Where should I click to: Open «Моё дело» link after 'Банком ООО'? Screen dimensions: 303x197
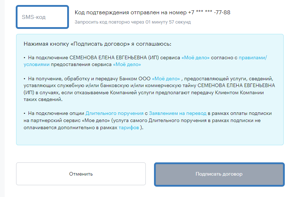coord(166,79)
